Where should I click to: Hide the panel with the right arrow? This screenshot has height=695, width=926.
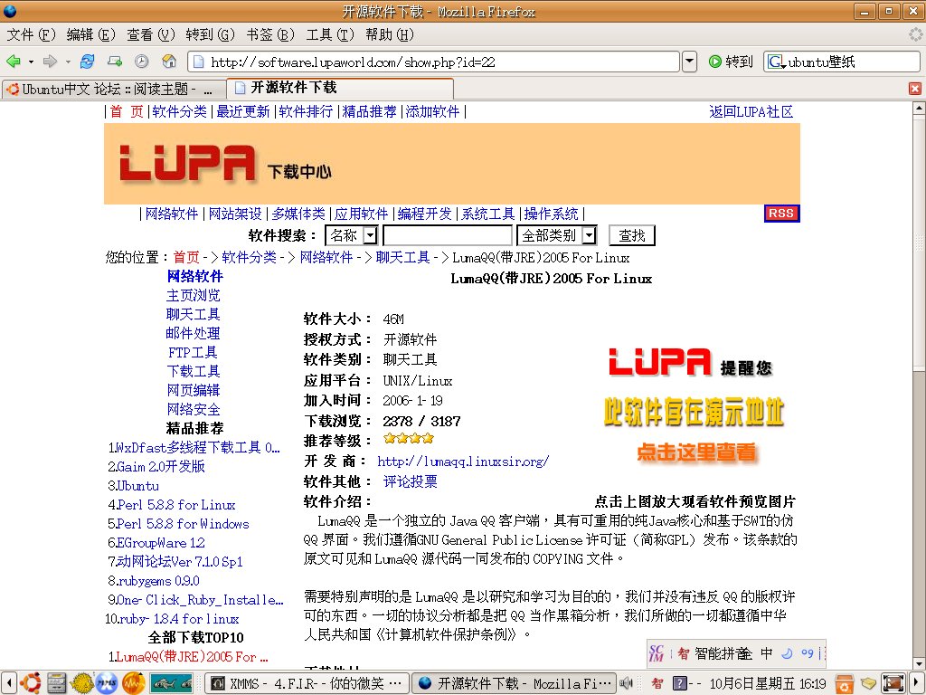[917, 684]
